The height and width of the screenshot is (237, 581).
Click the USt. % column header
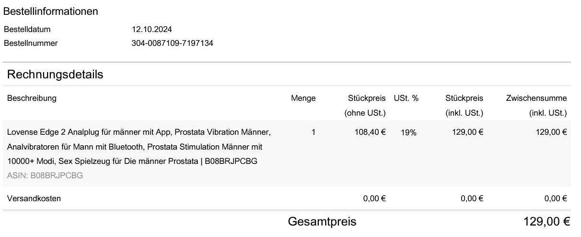[406, 98]
